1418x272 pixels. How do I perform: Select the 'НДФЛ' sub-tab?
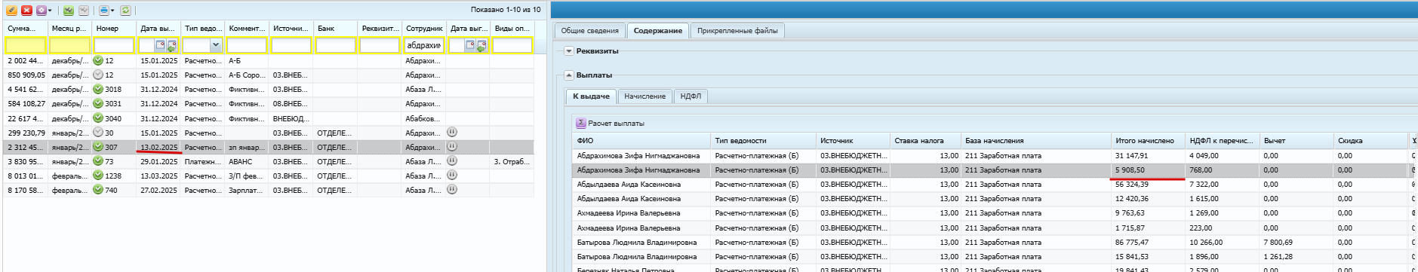pos(691,96)
